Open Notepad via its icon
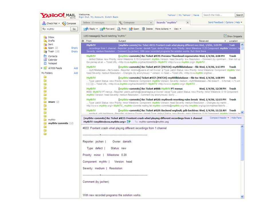Viewport: 275px width, 206px height. click(45, 64)
